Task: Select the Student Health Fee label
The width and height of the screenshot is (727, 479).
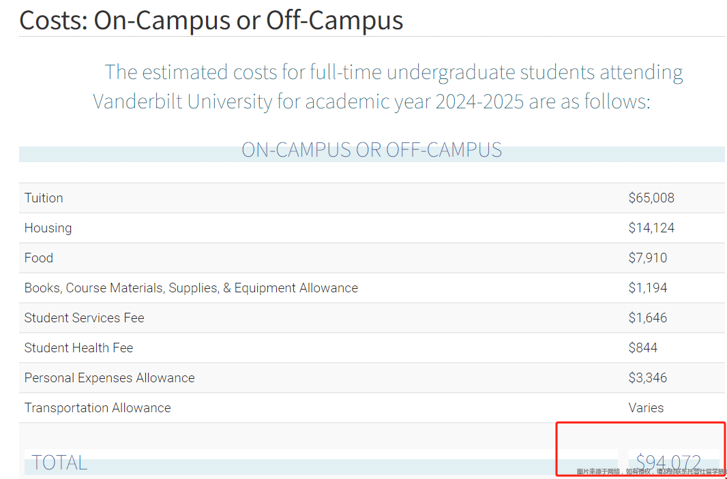Action: 78,348
